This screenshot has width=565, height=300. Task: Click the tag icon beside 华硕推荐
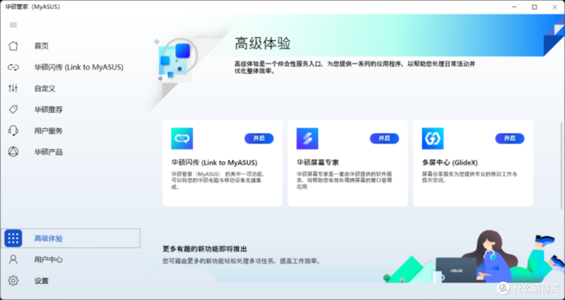pos(13,109)
